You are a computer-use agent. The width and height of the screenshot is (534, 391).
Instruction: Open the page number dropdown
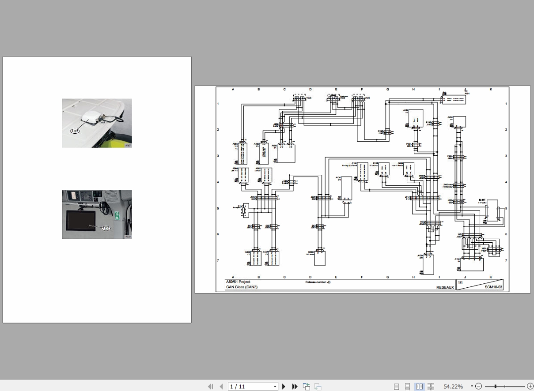pos(275,387)
